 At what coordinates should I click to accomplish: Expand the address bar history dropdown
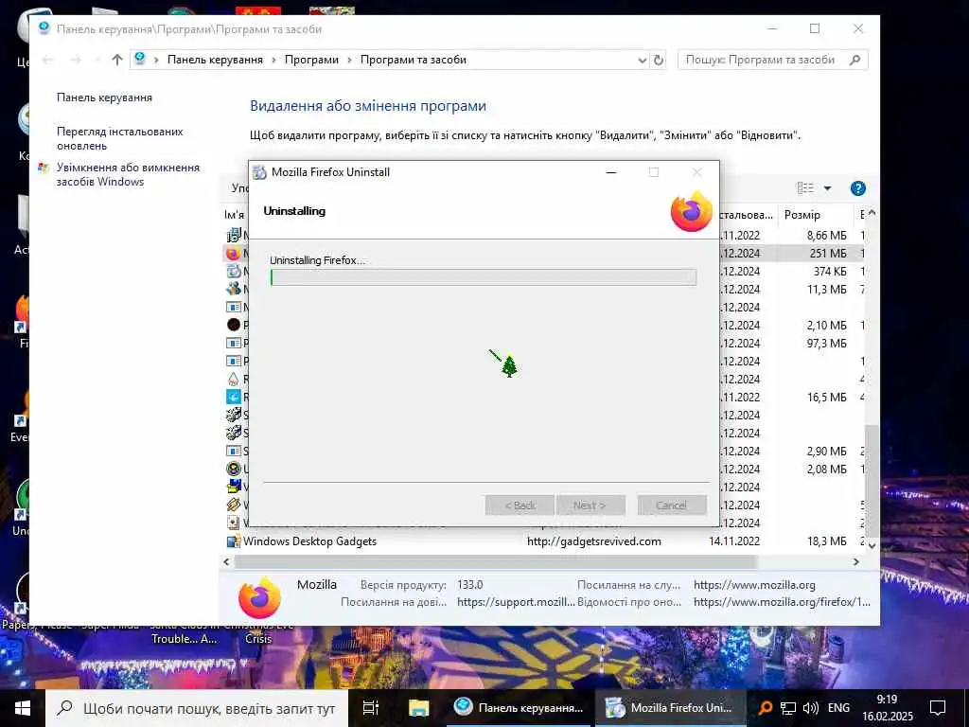click(643, 60)
